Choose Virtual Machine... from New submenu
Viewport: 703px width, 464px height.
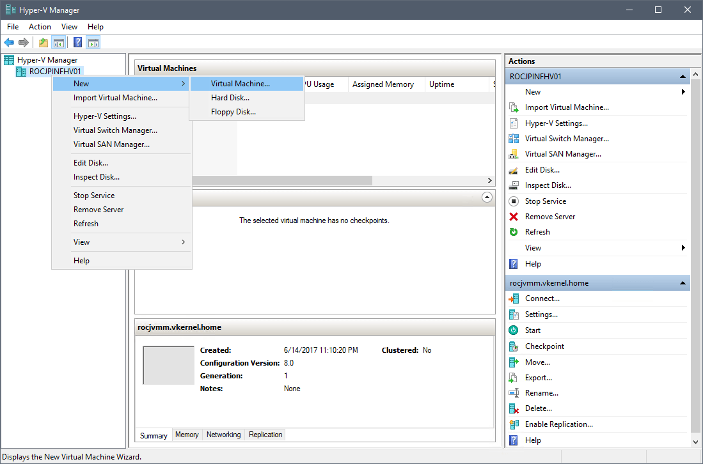(x=247, y=84)
